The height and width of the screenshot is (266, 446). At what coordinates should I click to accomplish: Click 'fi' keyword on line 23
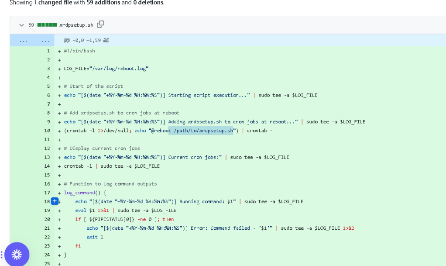click(78, 246)
